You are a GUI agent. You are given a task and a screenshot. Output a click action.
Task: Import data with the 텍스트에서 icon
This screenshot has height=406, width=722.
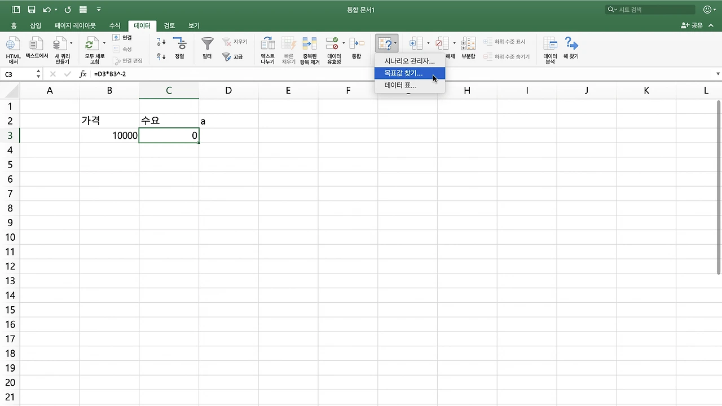click(36, 44)
